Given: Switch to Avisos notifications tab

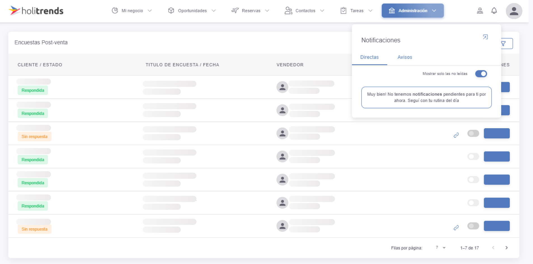Looking at the screenshot, I should [405, 57].
